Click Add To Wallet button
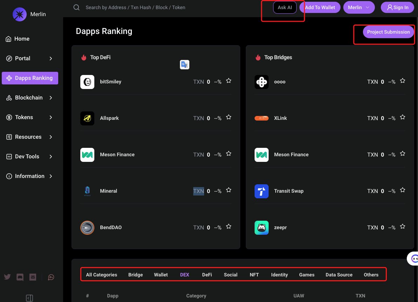Screen dimensions: 418x302 [319, 7]
